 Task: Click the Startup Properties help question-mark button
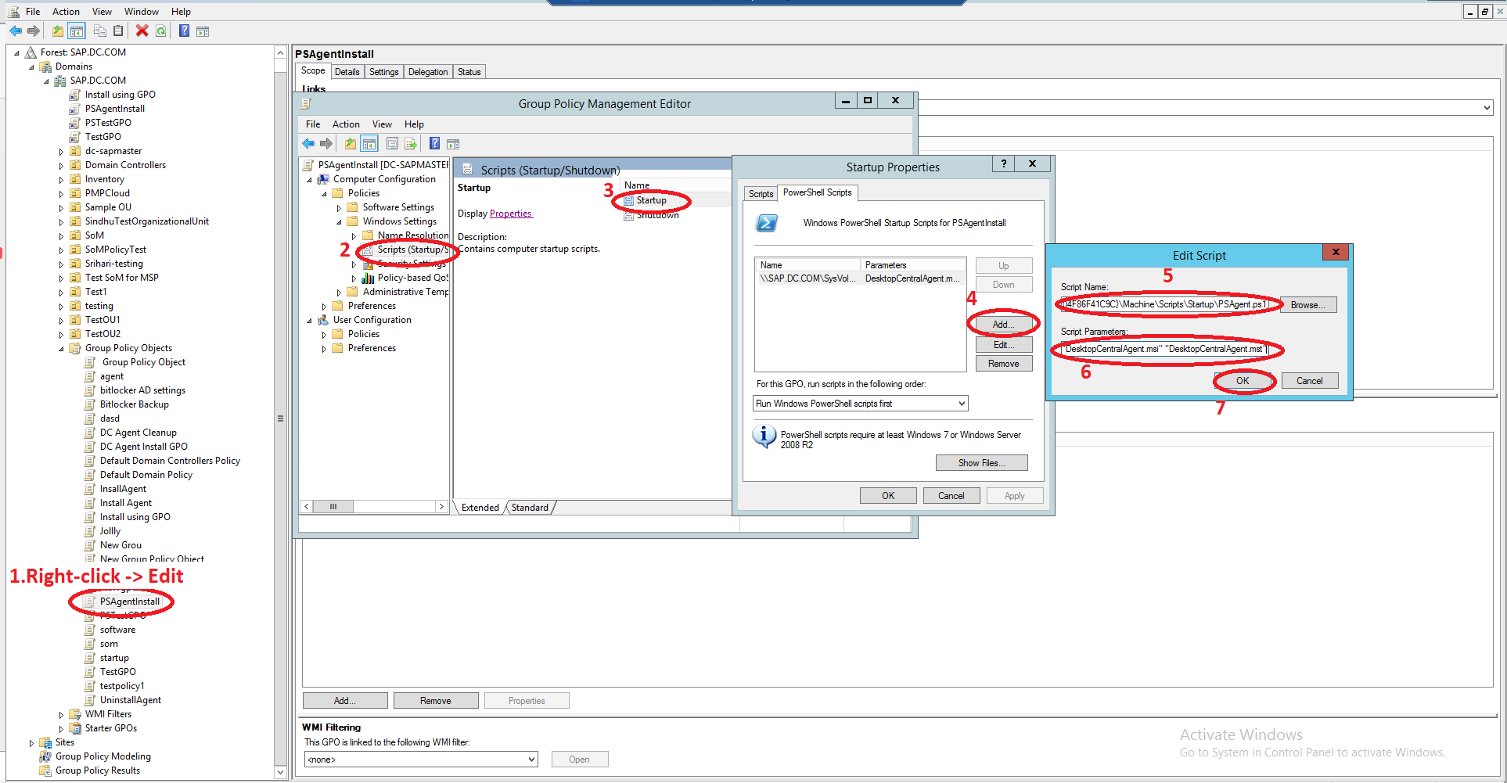1003,163
